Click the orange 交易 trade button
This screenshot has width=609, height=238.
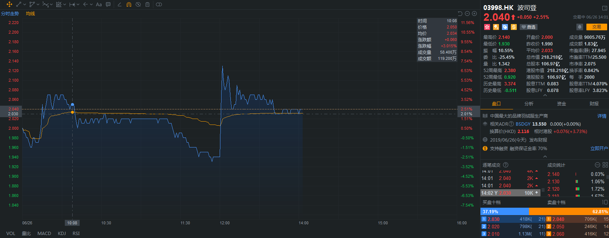596,27
